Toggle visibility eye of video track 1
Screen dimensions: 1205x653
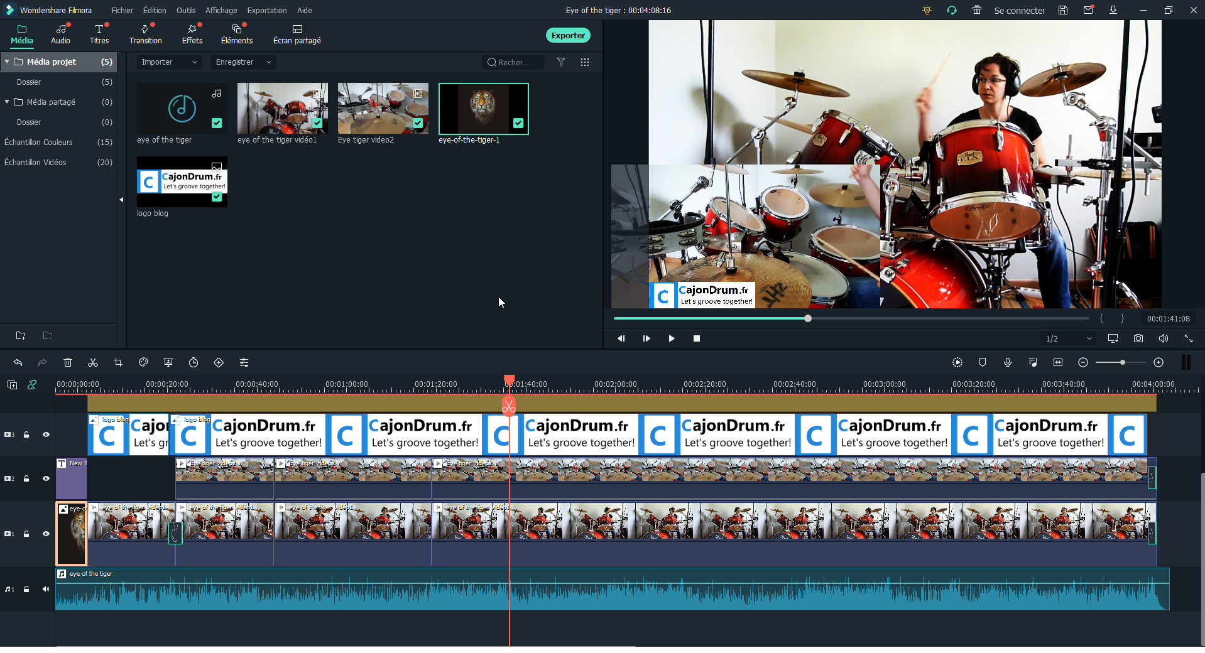point(46,534)
